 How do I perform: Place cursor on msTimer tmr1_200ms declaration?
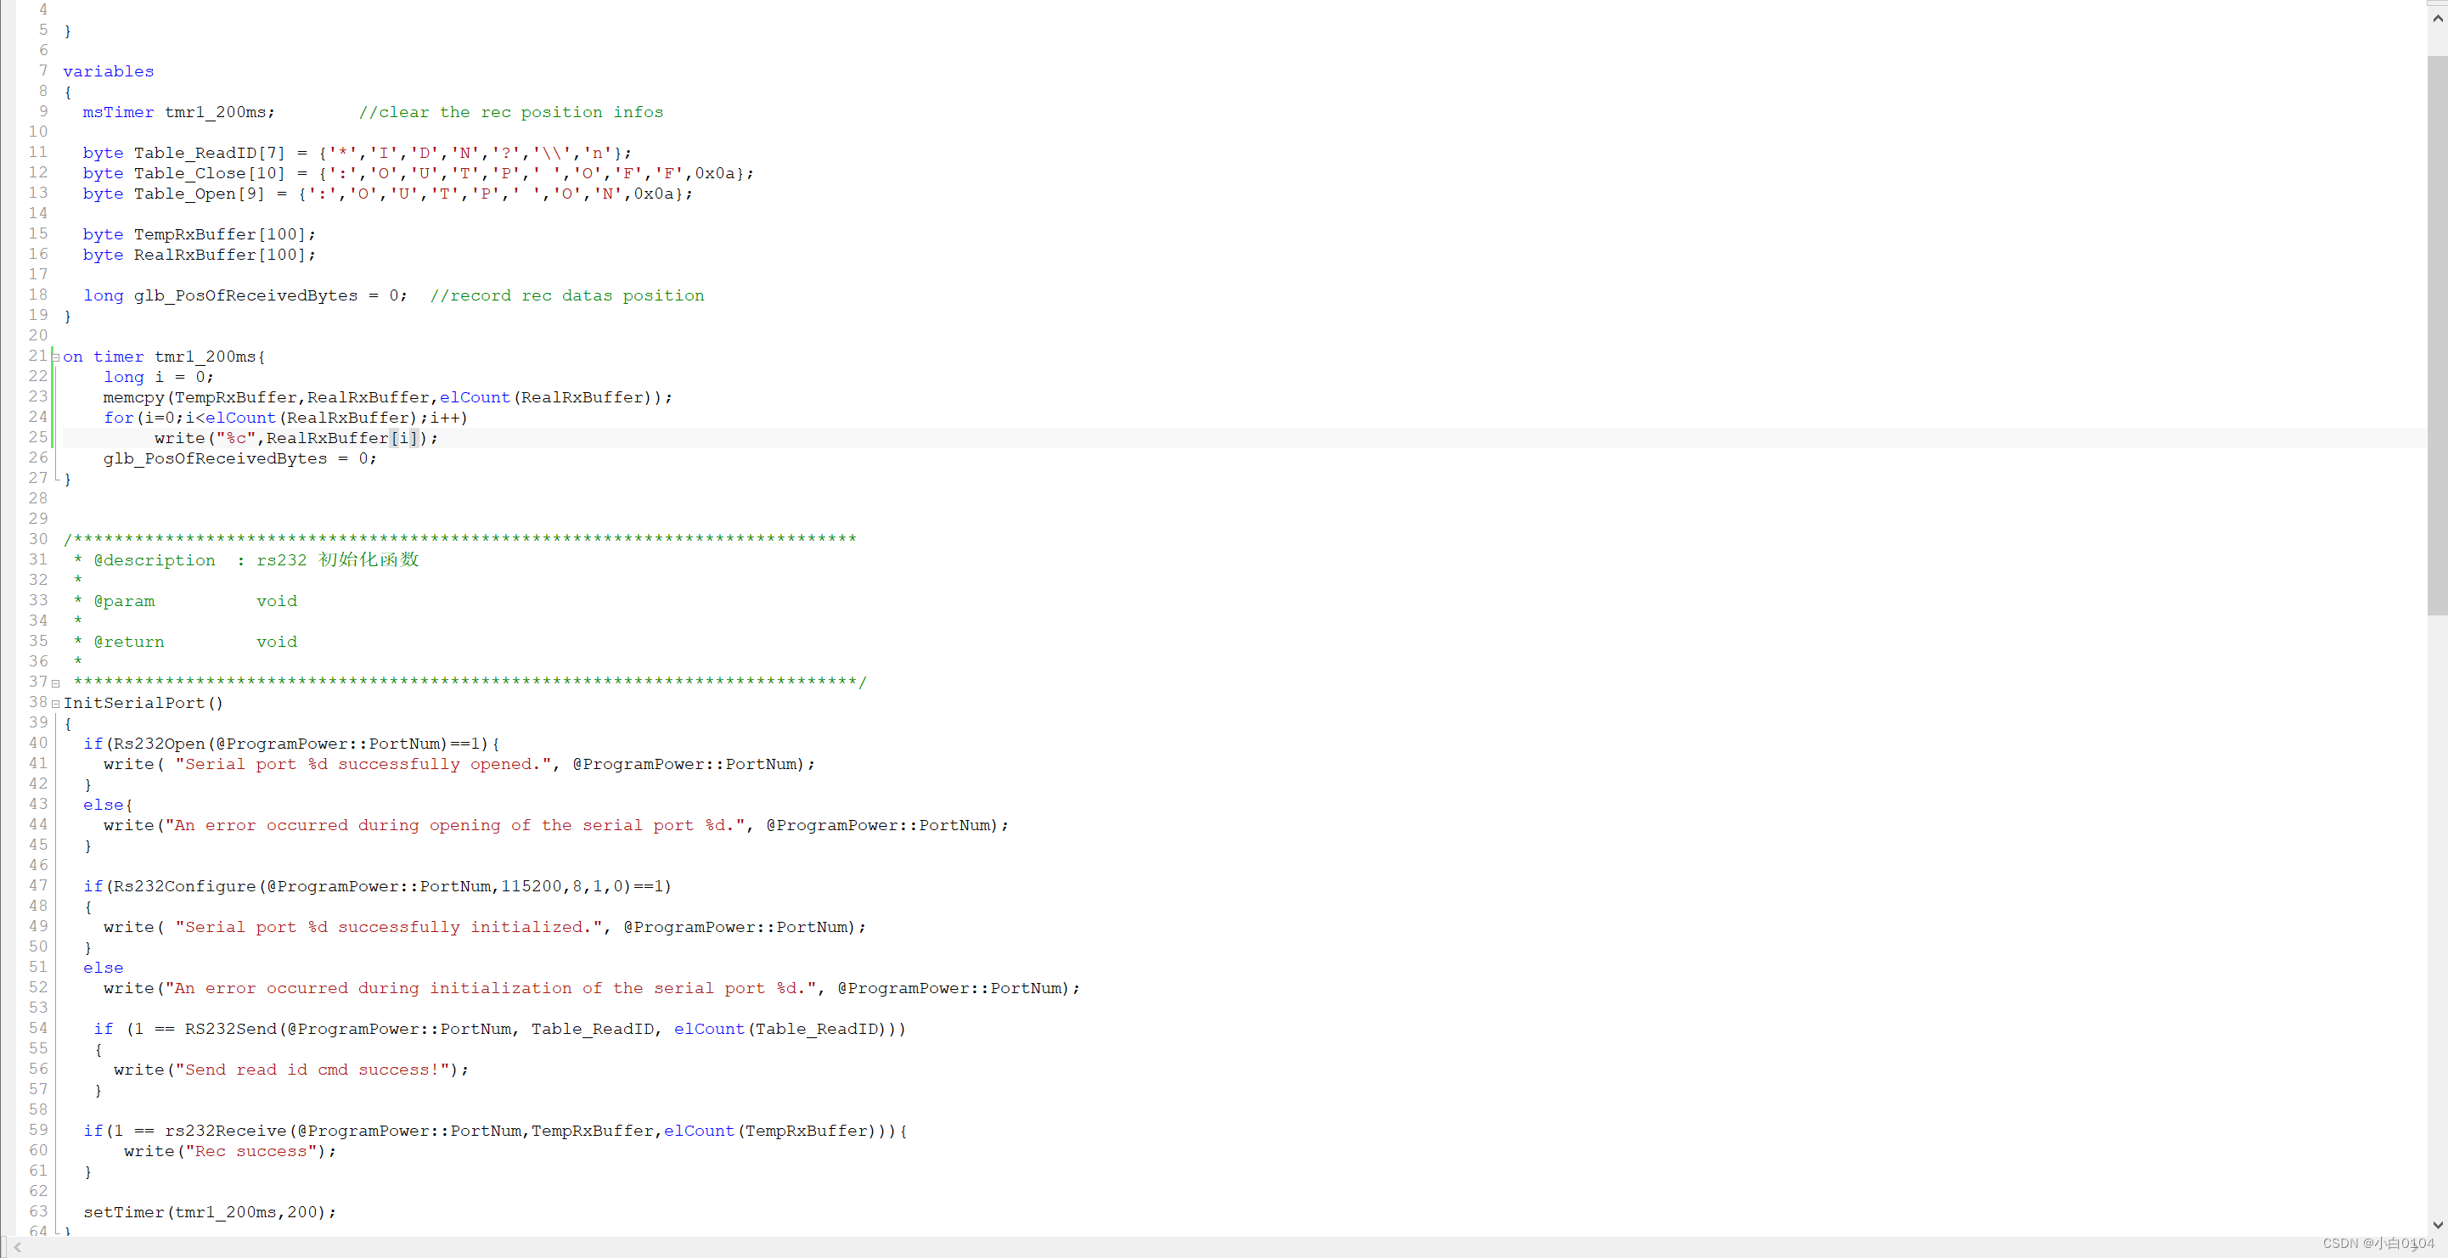(x=215, y=112)
